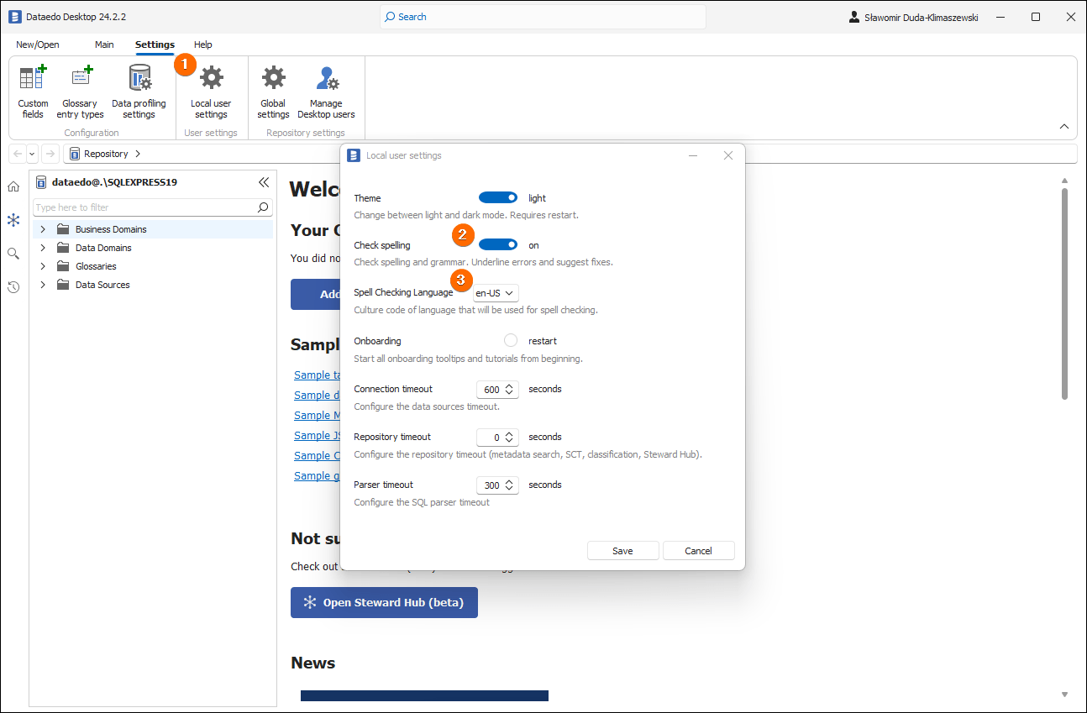Image resolution: width=1087 pixels, height=713 pixels.
Task: Open Global settings
Action: [272, 91]
